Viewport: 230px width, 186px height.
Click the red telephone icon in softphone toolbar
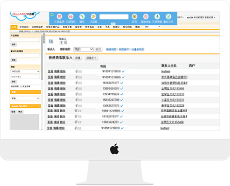59,17
